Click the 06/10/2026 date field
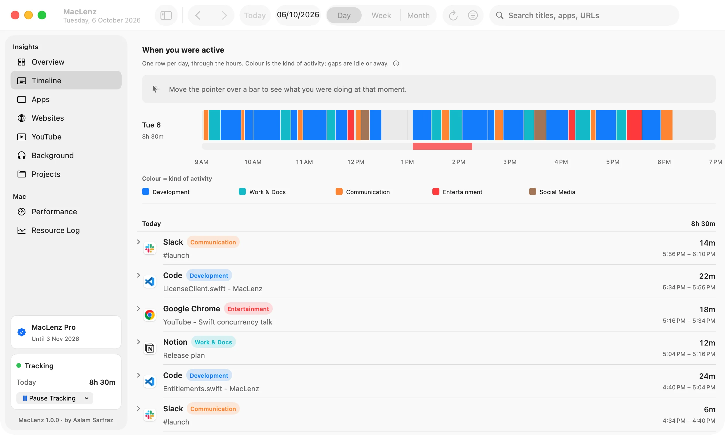The height and width of the screenshot is (435, 725). [298, 15]
